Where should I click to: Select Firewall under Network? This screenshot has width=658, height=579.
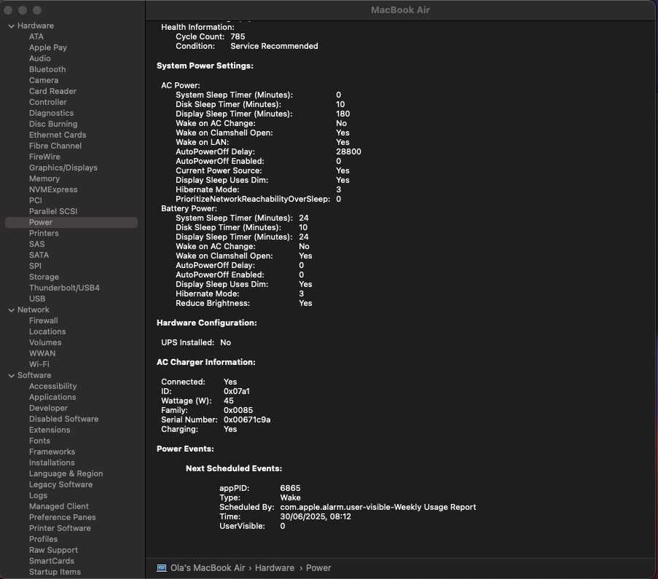click(x=44, y=320)
